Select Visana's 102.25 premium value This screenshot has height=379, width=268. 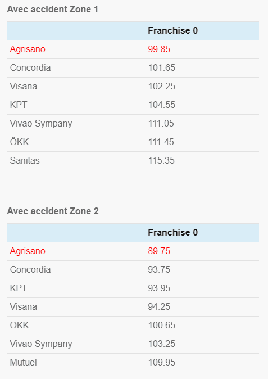point(161,87)
